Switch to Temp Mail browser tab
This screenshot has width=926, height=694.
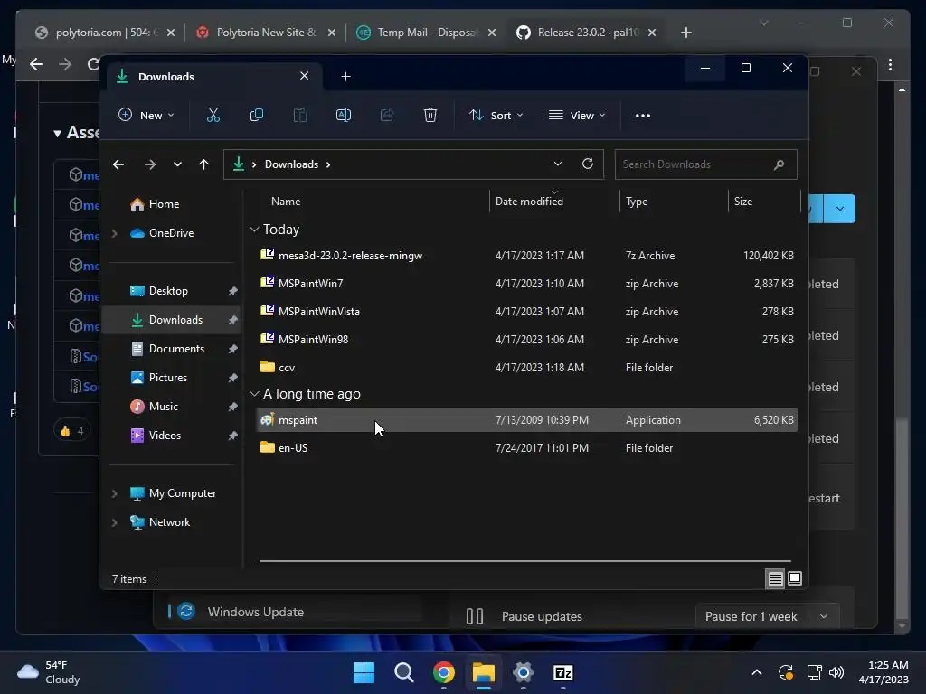pyautogui.click(x=427, y=33)
